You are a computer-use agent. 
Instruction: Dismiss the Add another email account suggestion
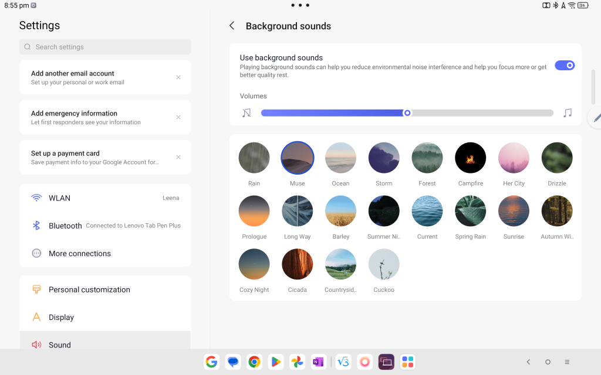[x=178, y=77]
